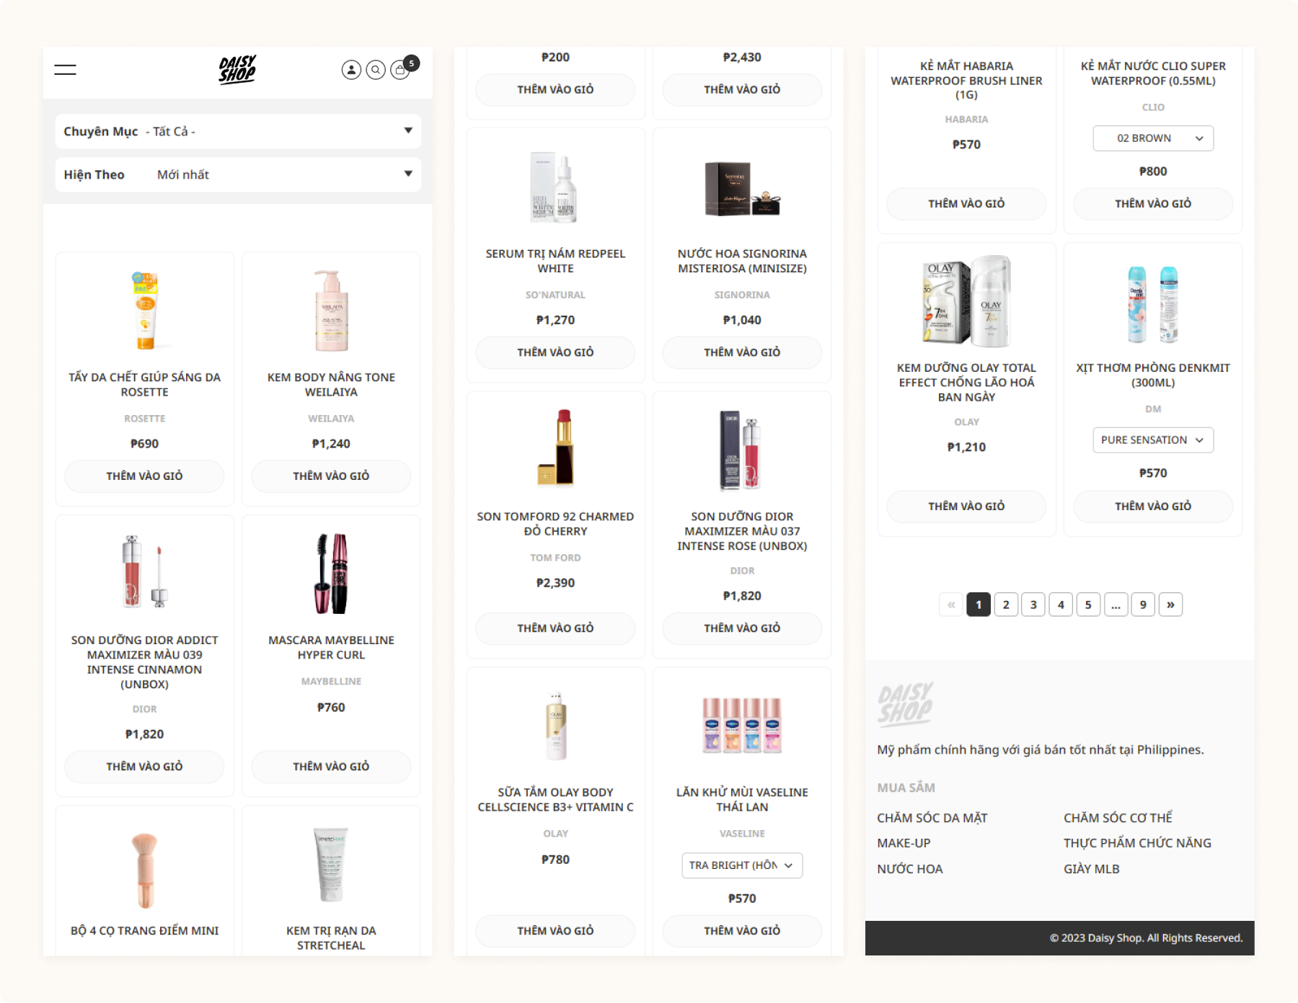Add Kem Dưỡng Olay Total Effect to cart
1298x1003 pixels.
(x=966, y=507)
